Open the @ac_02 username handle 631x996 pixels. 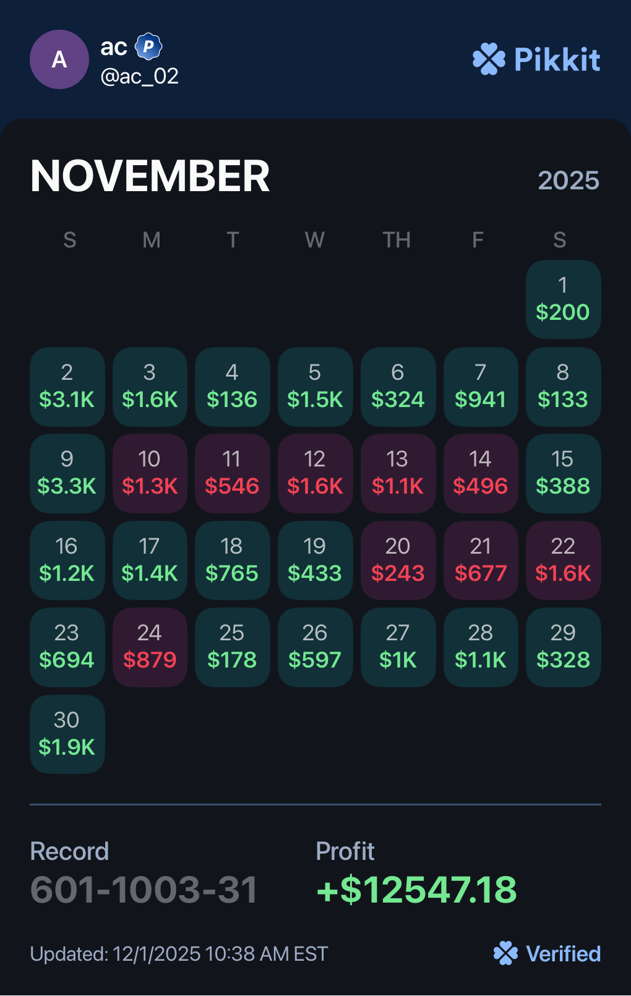tap(140, 76)
